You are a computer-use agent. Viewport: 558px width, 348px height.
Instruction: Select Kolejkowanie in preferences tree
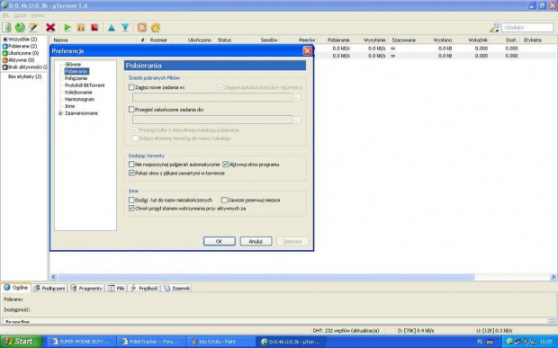(x=78, y=92)
